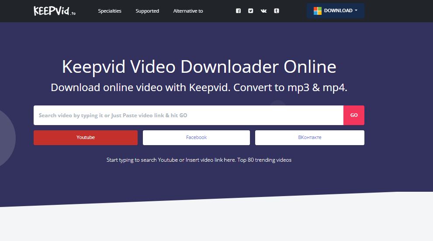Select the Youtube source tab
The height and width of the screenshot is (241, 433).
86,137
